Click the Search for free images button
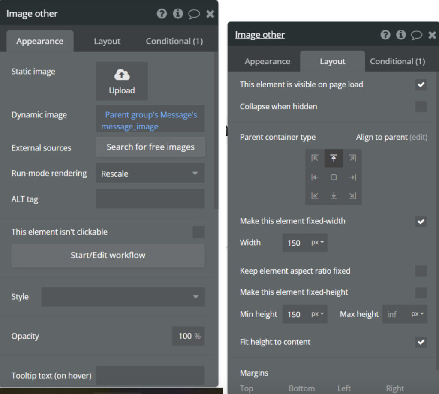439x394 pixels. (150, 147)
